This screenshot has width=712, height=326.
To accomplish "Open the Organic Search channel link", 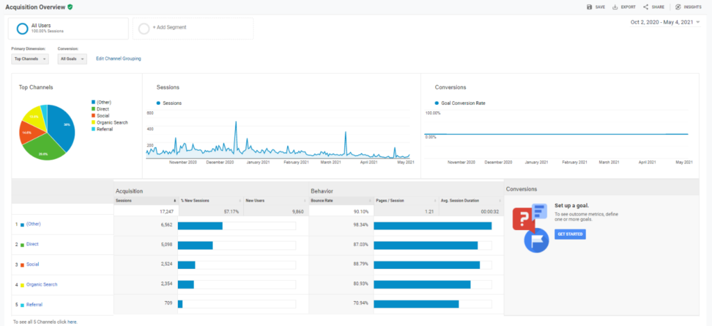I will [42, 284].
